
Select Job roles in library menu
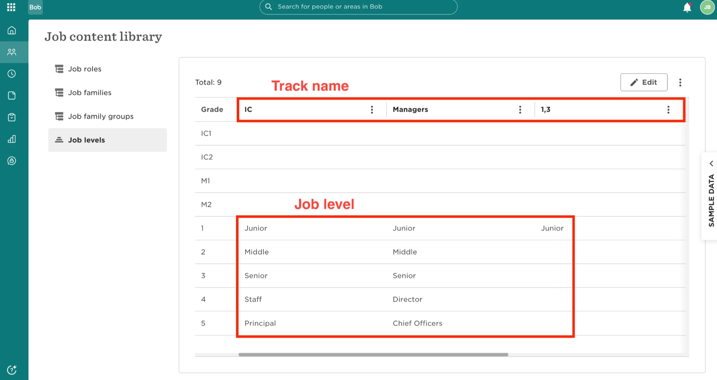[108, 69]
